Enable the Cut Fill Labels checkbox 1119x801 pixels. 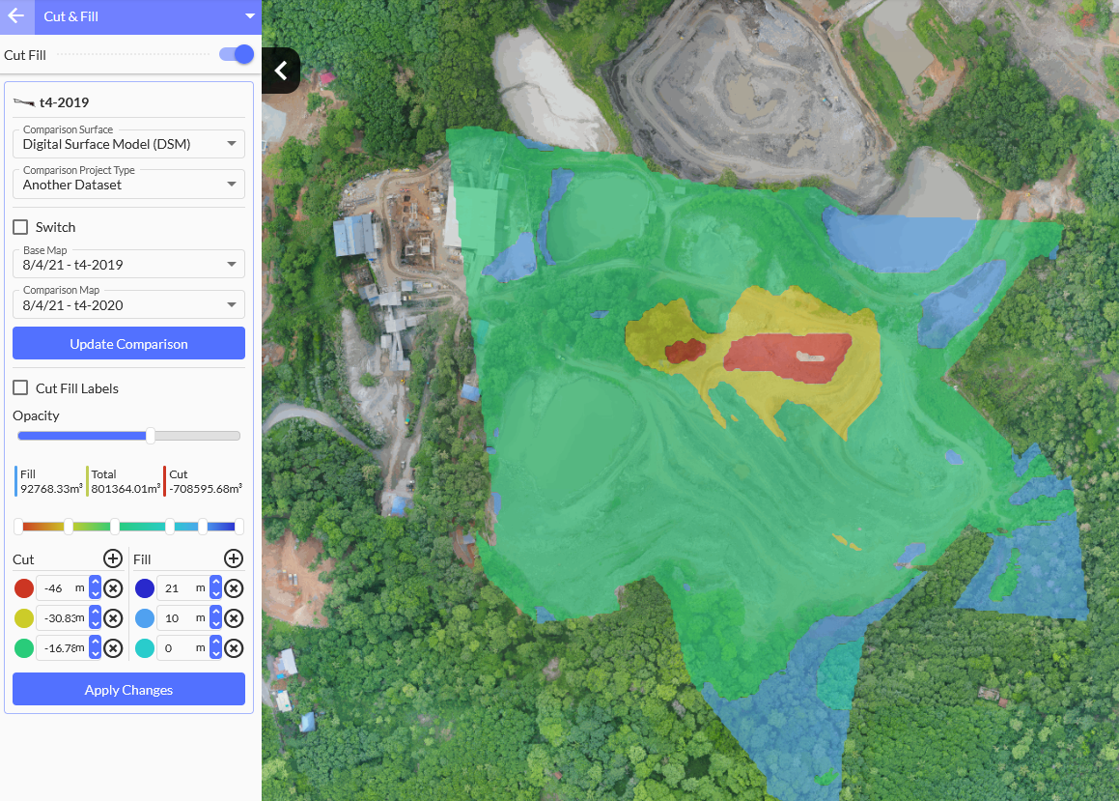20,387
